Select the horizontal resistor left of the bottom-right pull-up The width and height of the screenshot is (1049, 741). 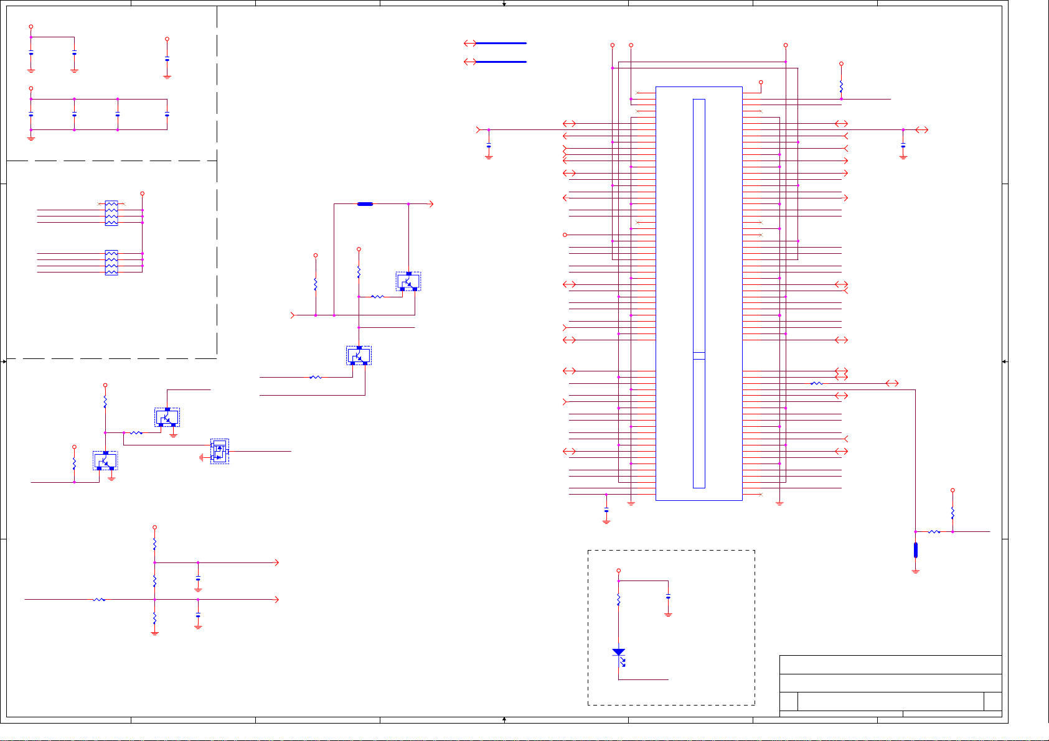pos(934,532)
